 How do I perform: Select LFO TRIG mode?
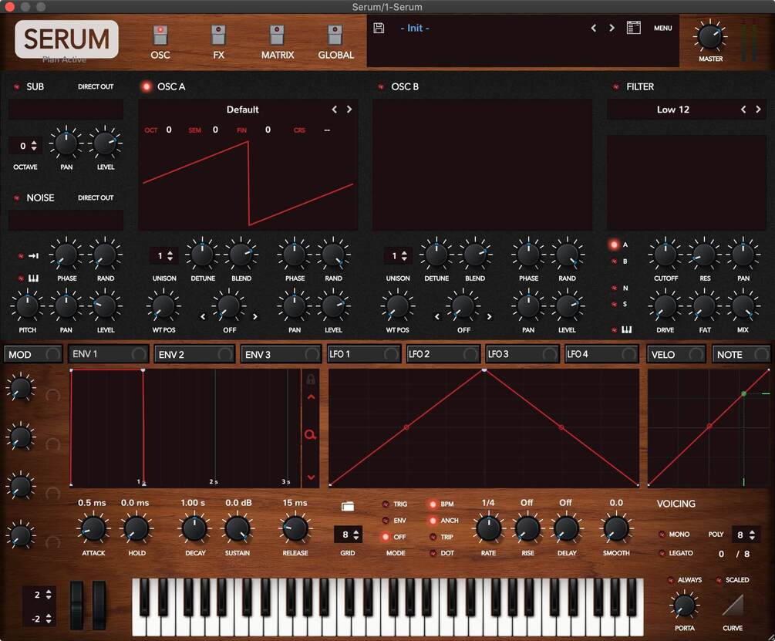pos(386,504)
